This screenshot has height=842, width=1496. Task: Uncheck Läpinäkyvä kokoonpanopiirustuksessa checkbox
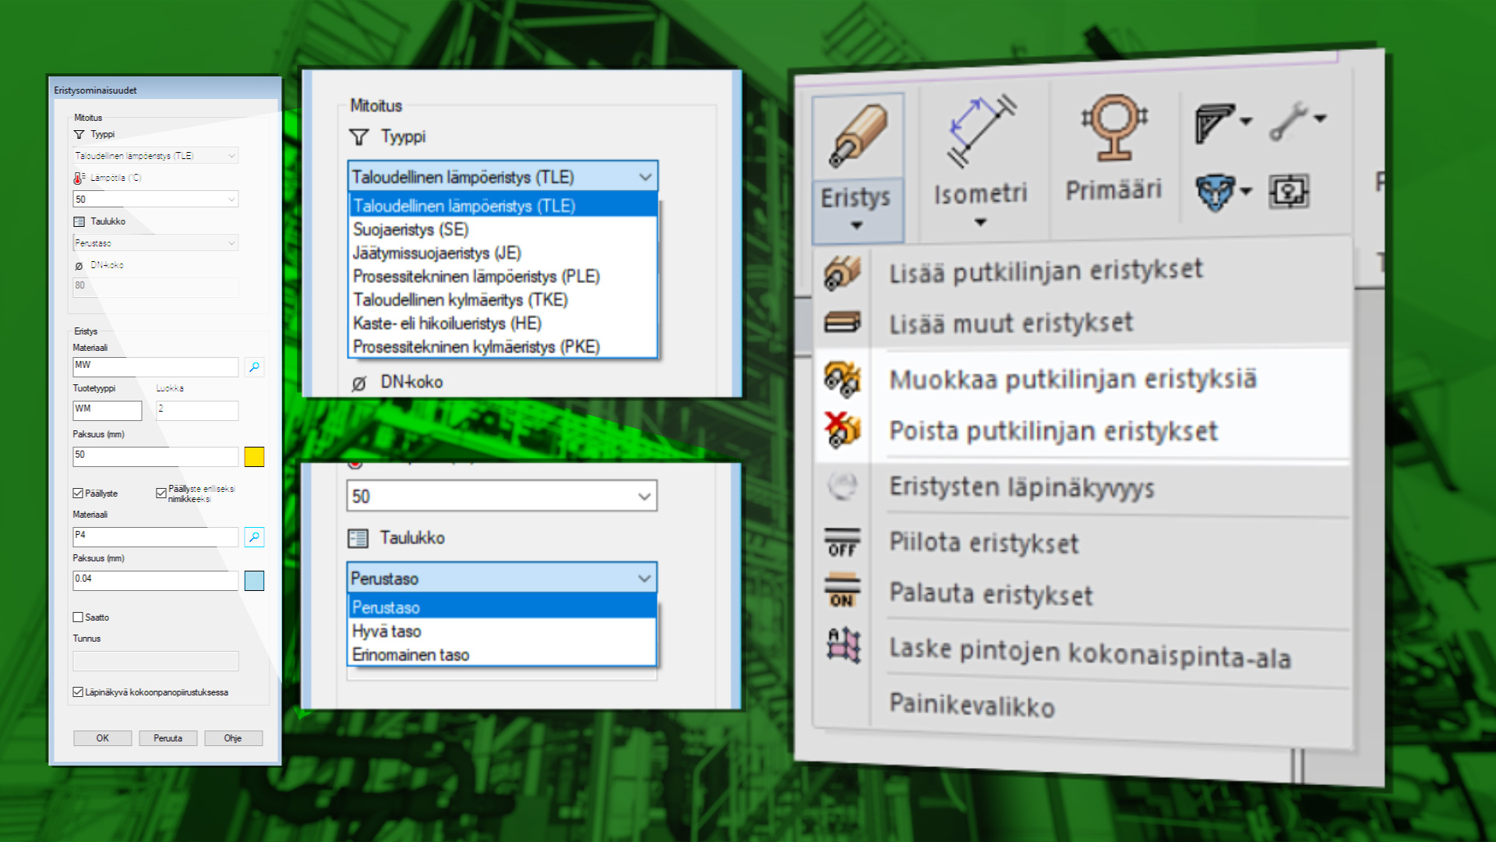(x=78, y=692)
